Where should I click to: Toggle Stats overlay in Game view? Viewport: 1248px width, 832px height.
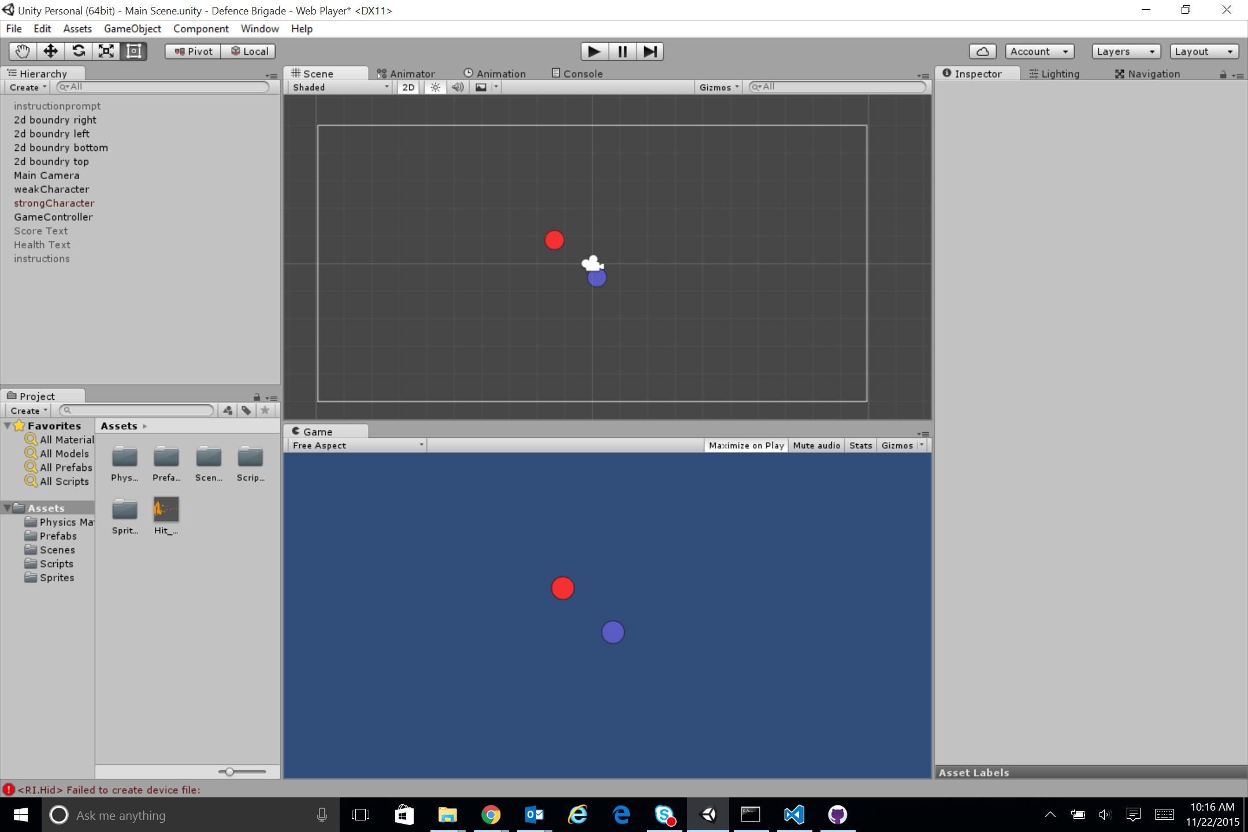(860, 445)
